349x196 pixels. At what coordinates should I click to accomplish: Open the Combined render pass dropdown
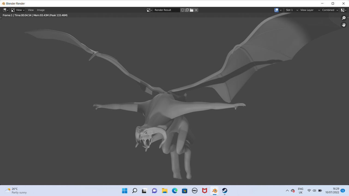pos(330,10)
